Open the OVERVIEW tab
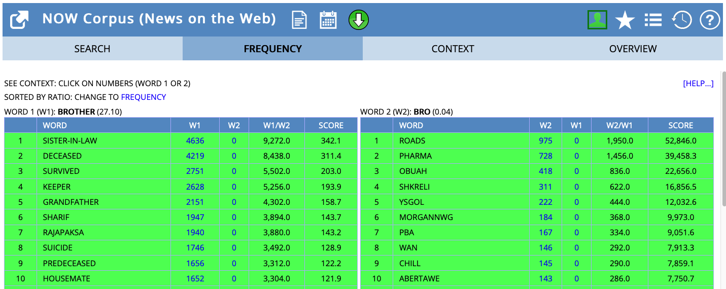The height and width of the screenshot is (289, 726). pyautogui.click(x=633, y=49)
